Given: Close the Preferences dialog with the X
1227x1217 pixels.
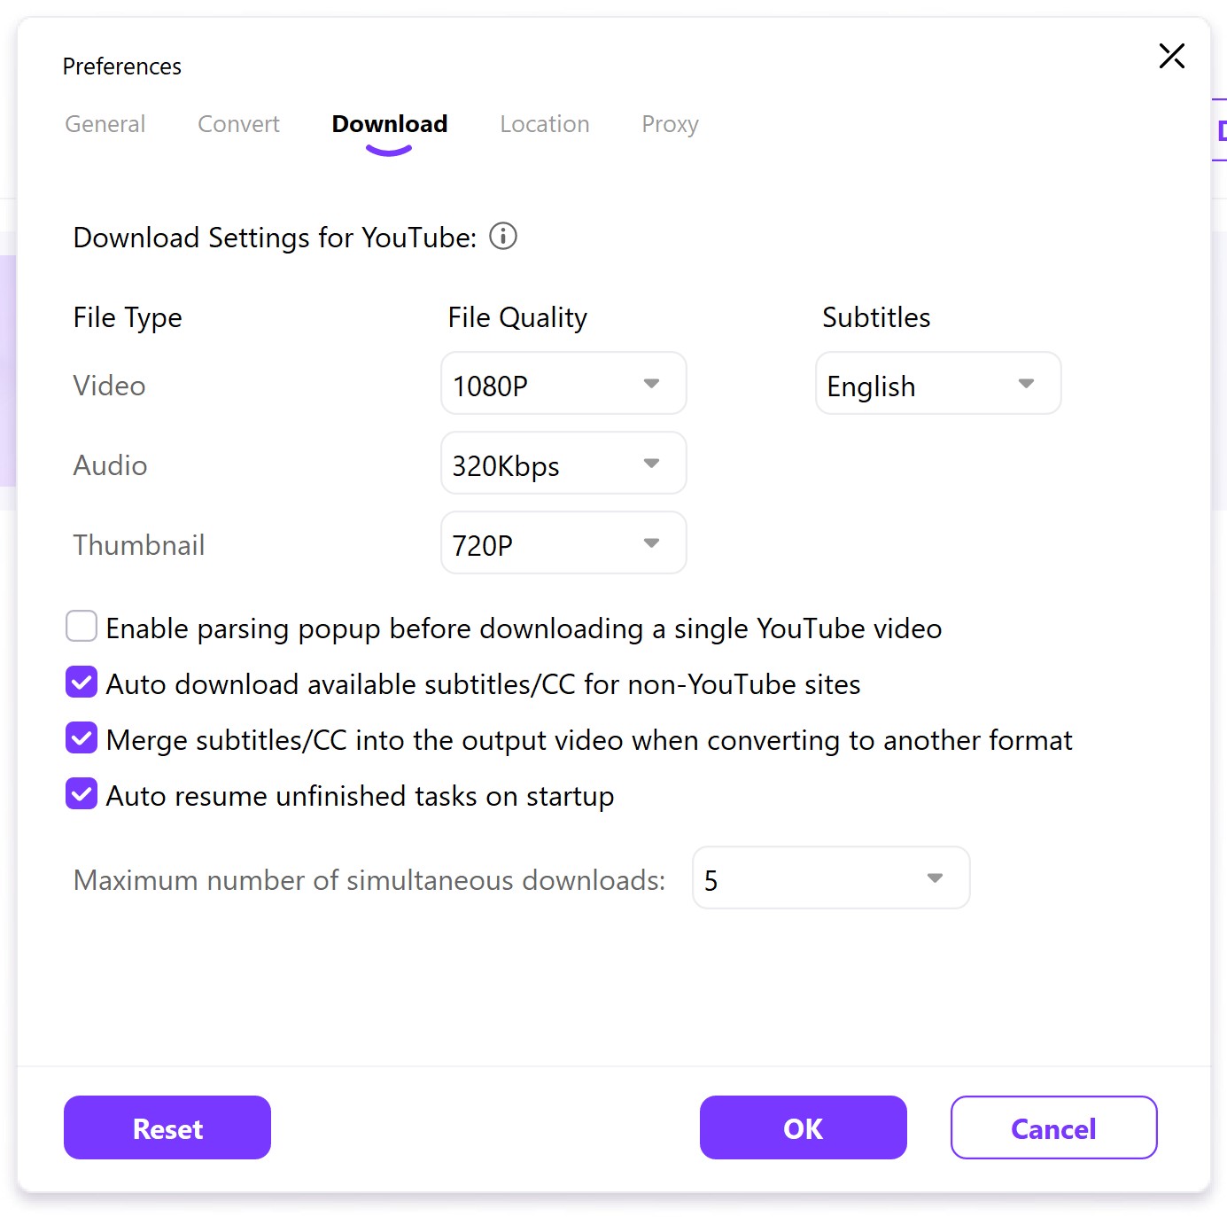Looking at the screenshot, I should tap(1171, 56).
